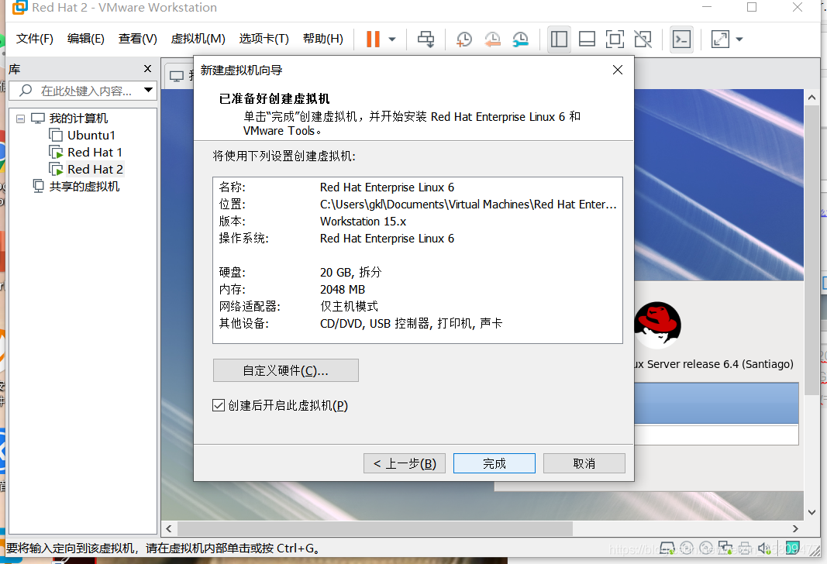This screenshot has height=564, width=827.
Task: Click the printer status bar icon
Action: (x=745, y=549)
